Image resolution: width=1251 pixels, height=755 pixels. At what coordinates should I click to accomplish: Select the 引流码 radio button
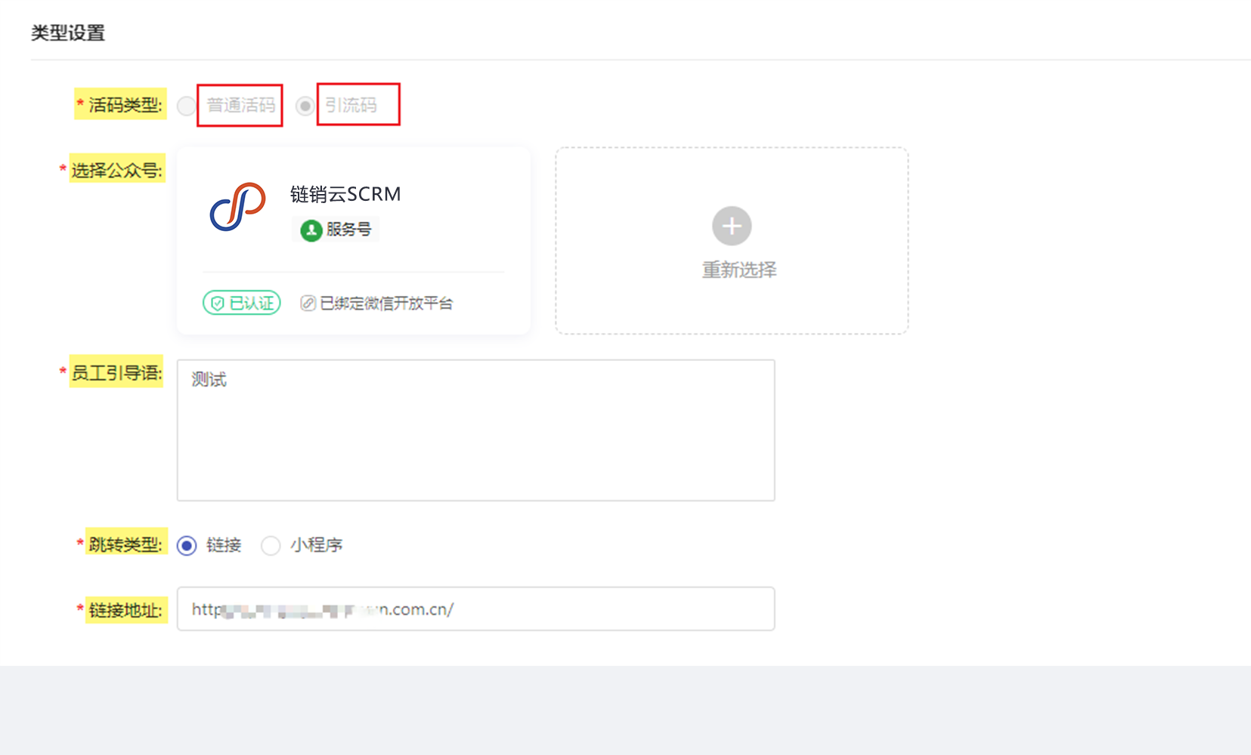305,106
